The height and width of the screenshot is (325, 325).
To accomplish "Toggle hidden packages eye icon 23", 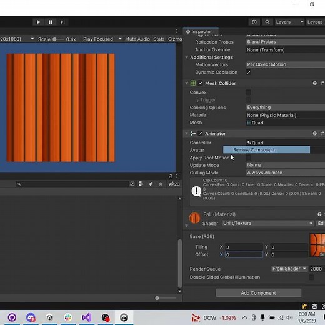I will tap(174, 184).
